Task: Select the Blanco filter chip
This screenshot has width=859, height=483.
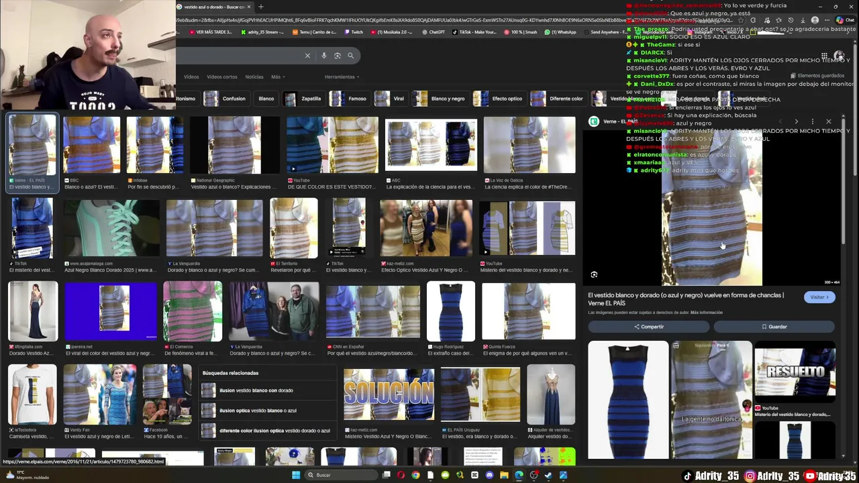Action: pos(266,99)
